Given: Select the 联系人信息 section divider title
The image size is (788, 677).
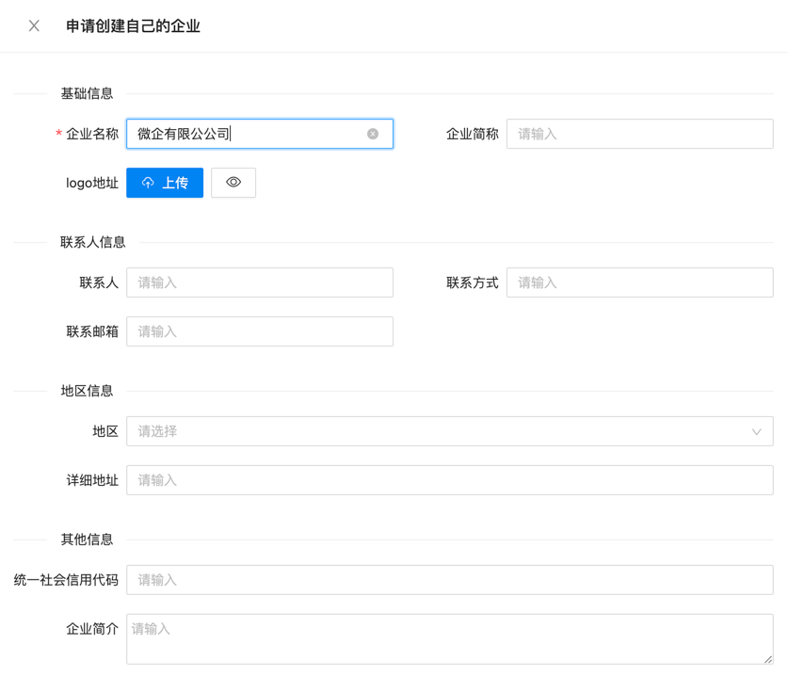Looking at the screenshot, I should click(x=92, y=242).
